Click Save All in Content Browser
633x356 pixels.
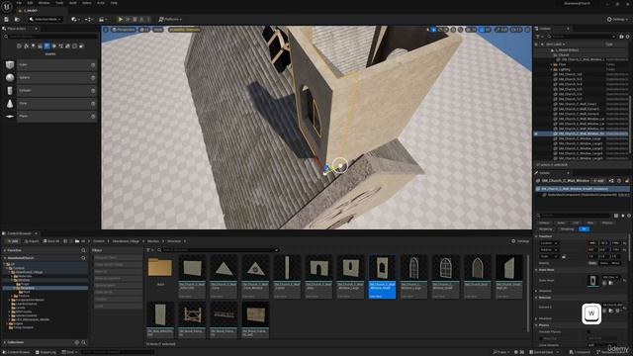pyautogui.click(x=51, y=241)
